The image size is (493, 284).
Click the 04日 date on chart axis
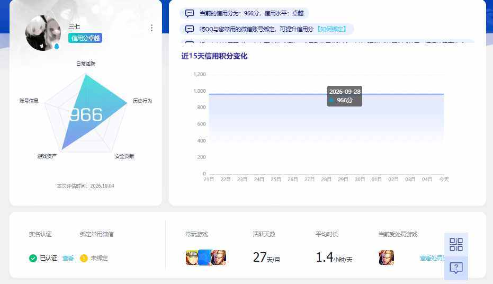point(427,179)
